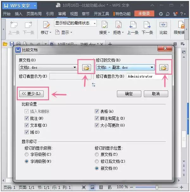Go to next revision (下一条) beside Compare
This screenshot has height=192, width=190.
(147, 25)
